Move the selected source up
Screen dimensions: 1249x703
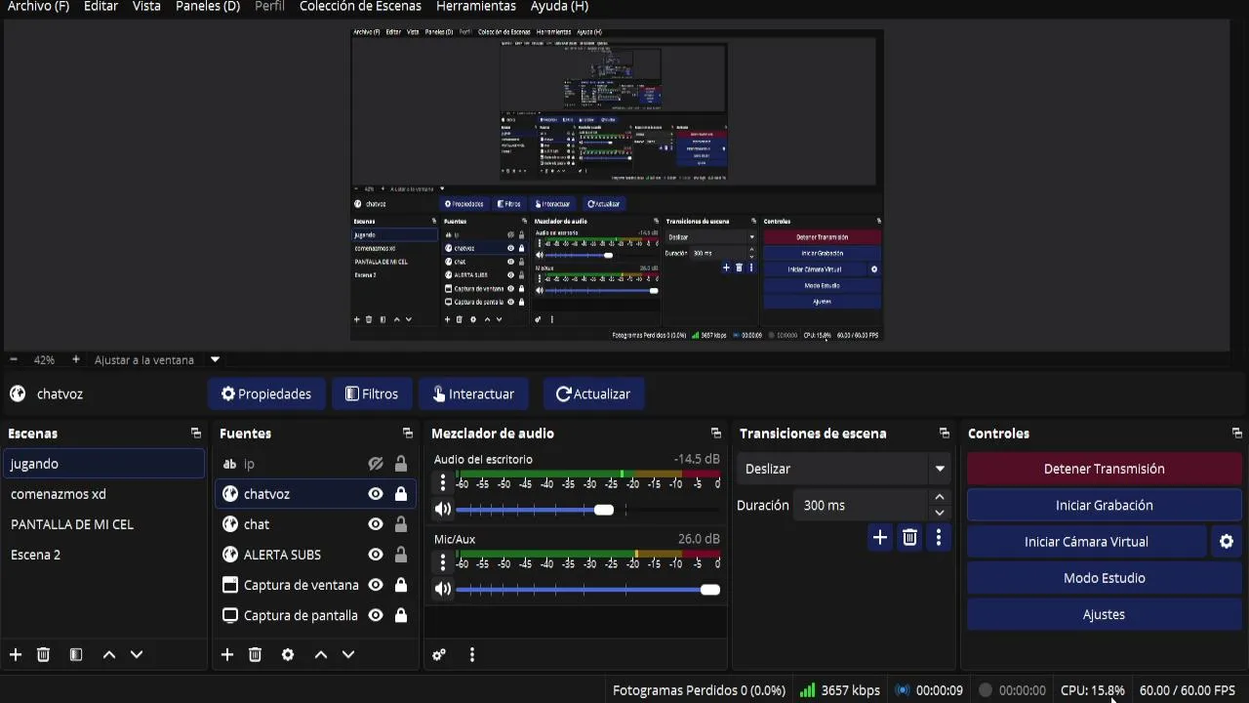(321, 654)
